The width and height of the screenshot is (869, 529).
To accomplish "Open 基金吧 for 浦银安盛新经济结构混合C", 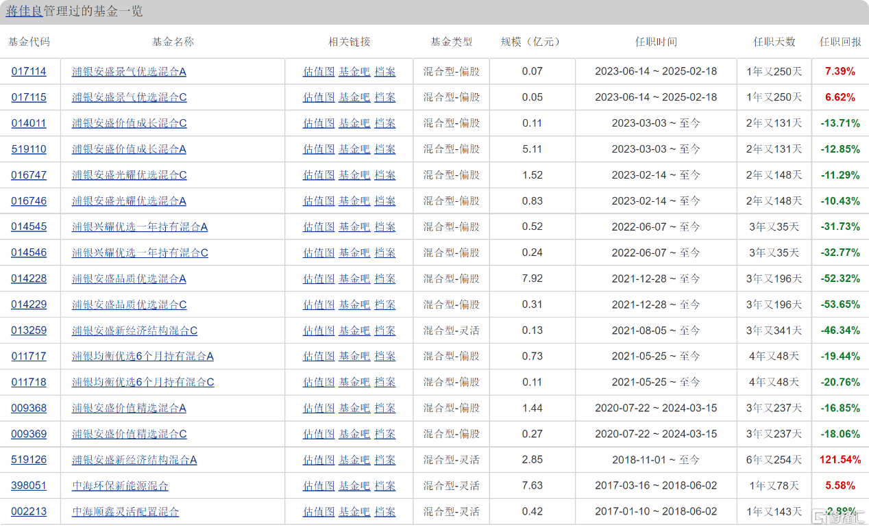I will (354, 331).
